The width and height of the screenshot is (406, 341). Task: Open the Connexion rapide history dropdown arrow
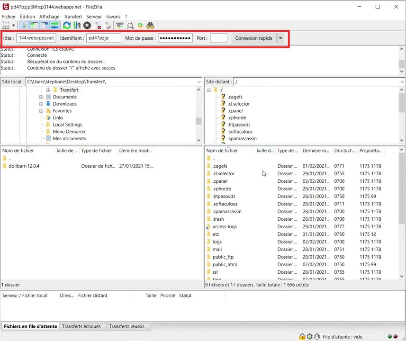click(x=281, y=38)
